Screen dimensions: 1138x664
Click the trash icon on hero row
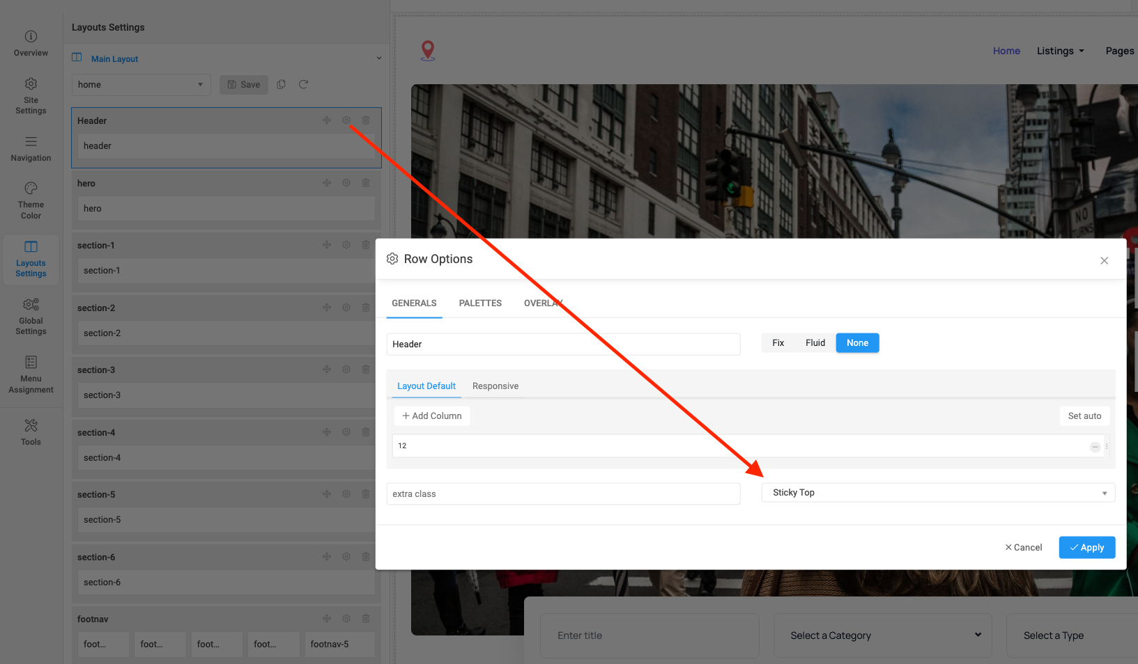pyautogui.click(x=366, y=183)
